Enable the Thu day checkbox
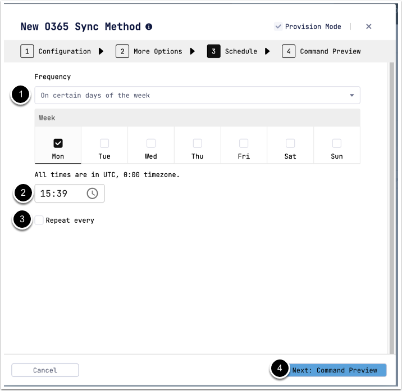The image size is (402, 391). coord(198,143)
